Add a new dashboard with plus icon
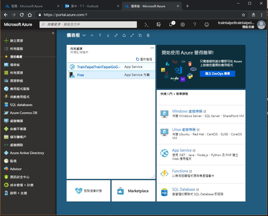268x216 pixels. [92, 35]
